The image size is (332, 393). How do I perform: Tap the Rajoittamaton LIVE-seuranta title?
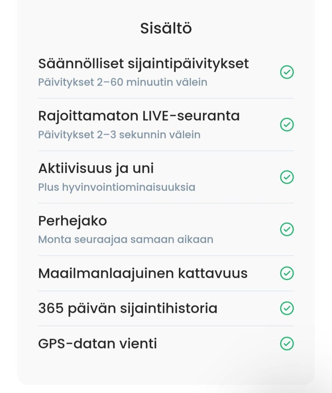(x=139, y=116)
